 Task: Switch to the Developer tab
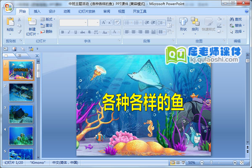140,11
